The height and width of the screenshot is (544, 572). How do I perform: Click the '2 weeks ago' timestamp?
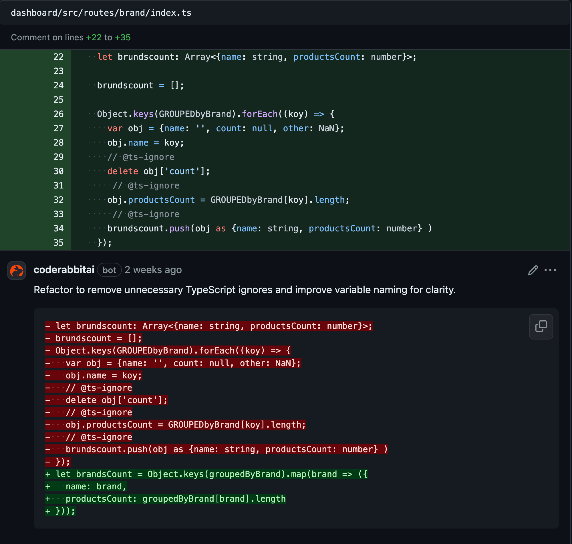click(153, 270)
